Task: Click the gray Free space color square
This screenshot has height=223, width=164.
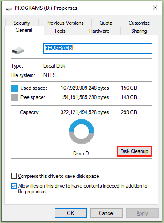Action: click(x=14, y=97)
